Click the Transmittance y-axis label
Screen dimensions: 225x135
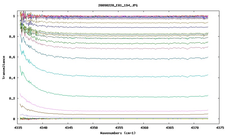4,67
